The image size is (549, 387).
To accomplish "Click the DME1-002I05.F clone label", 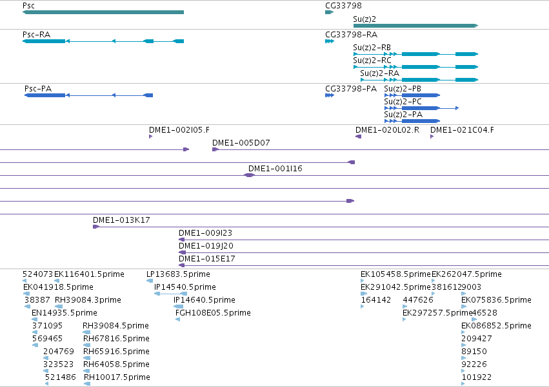I will coord(179,130).
